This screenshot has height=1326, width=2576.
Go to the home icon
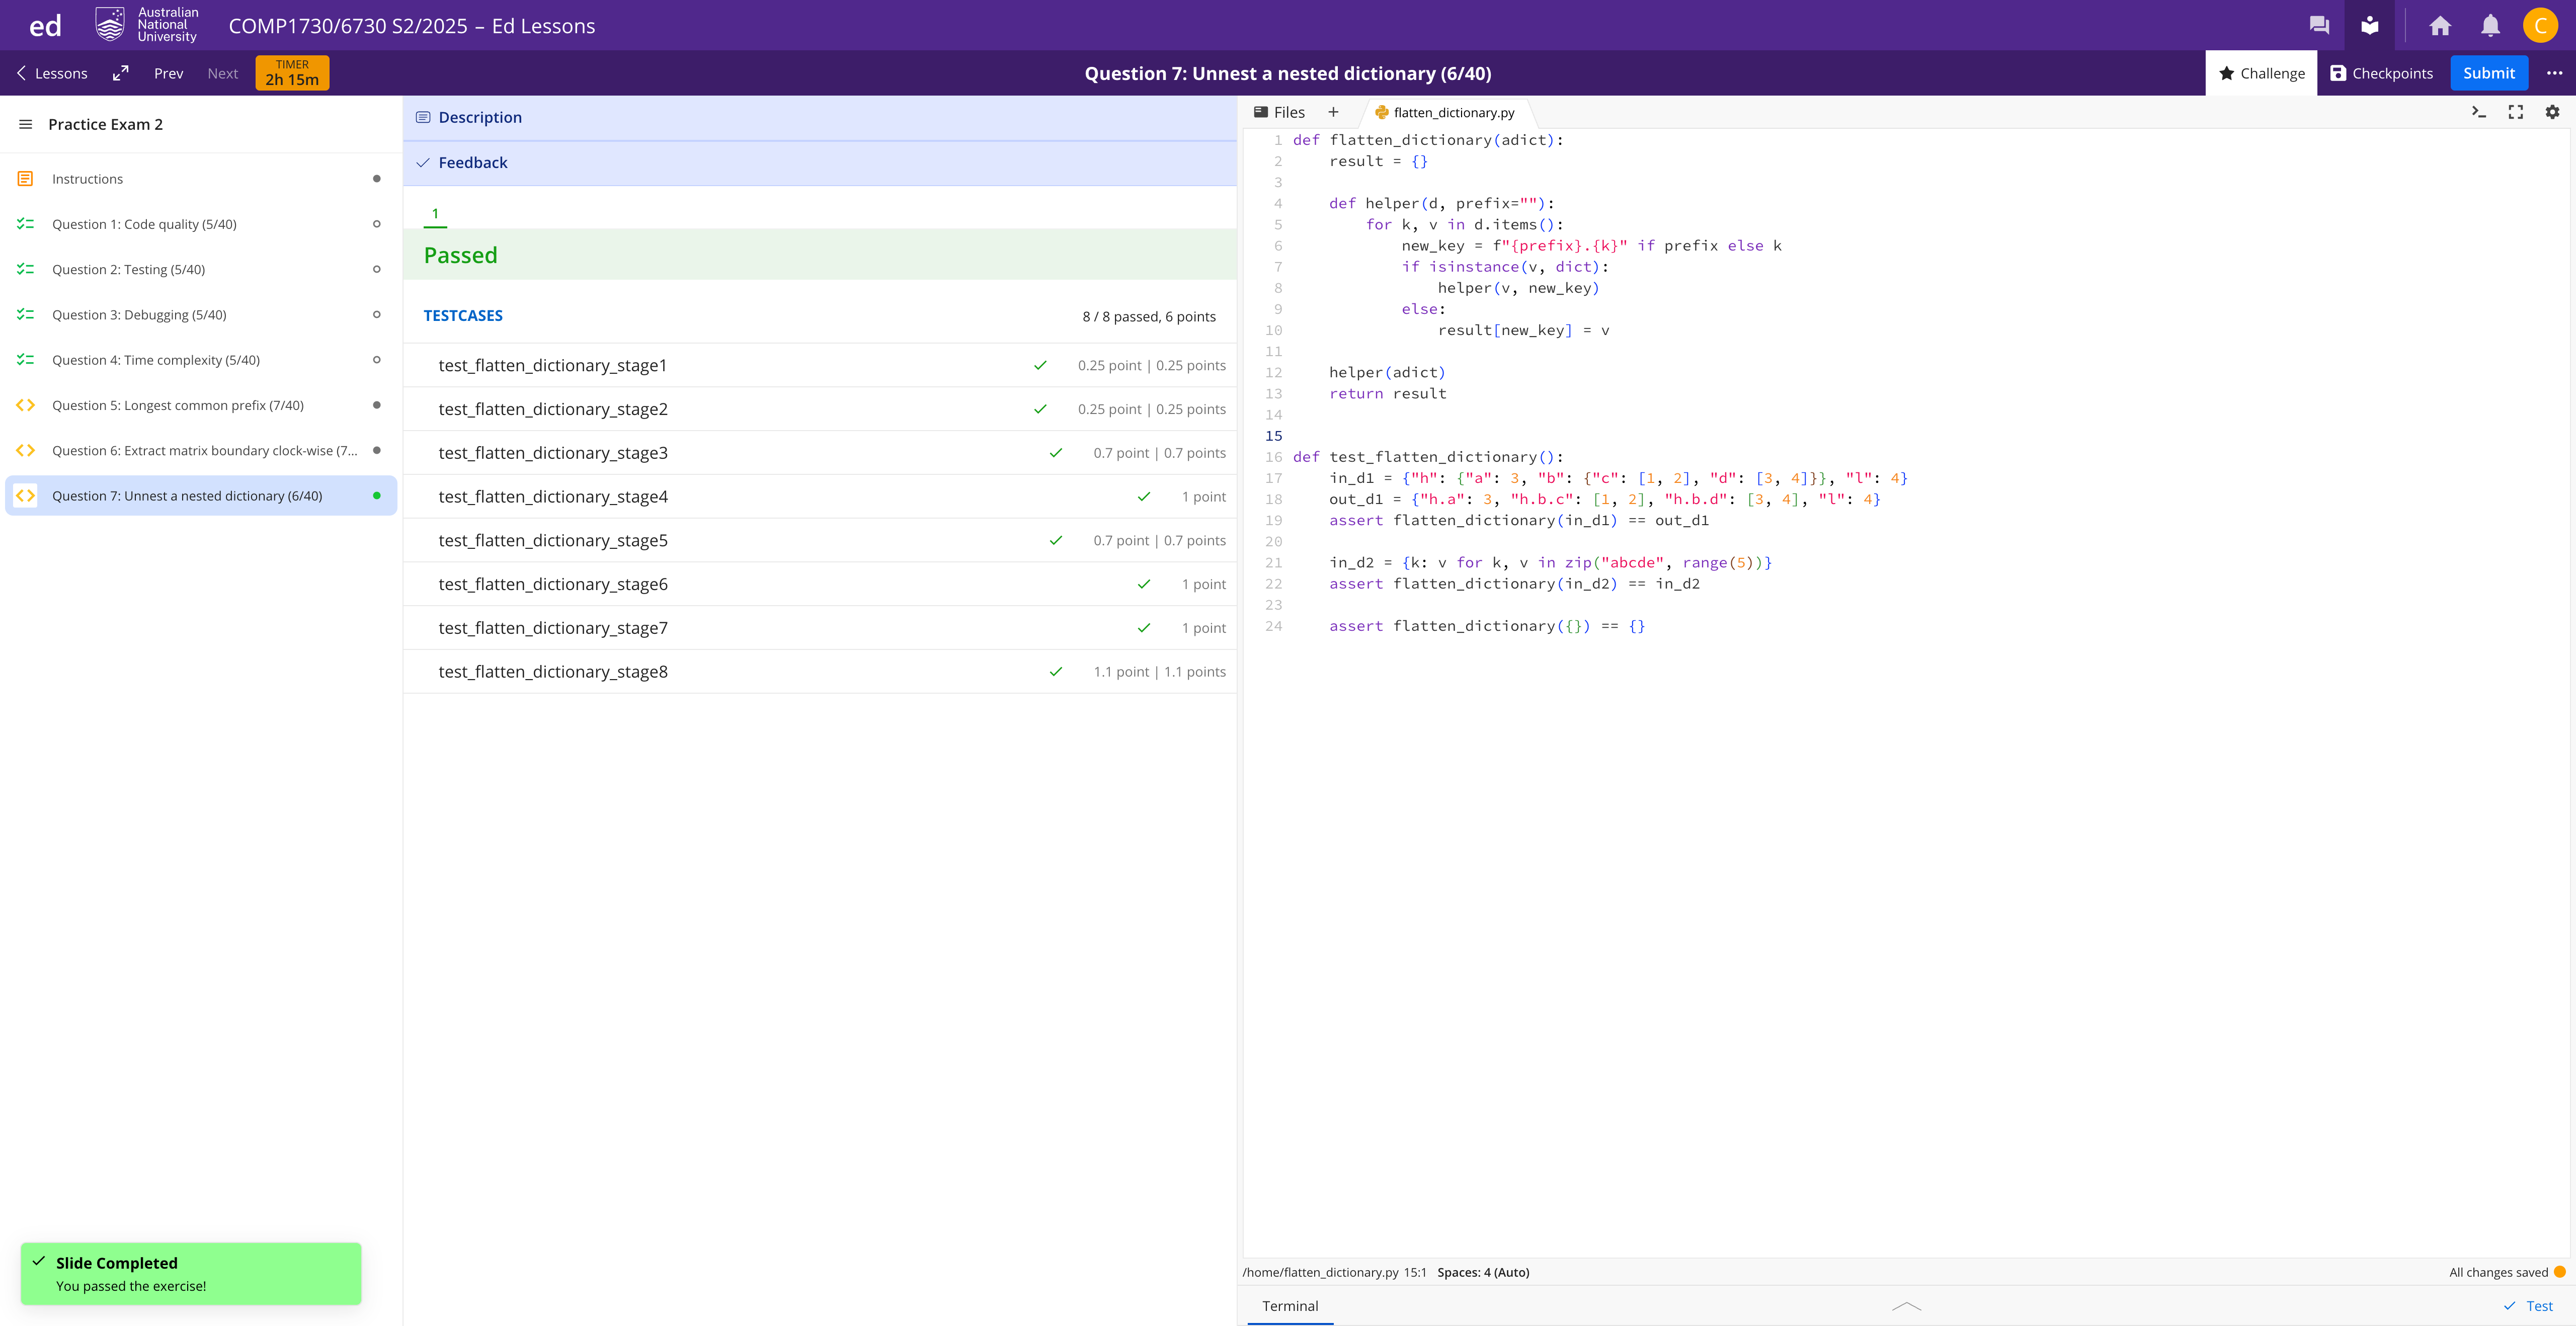pyautogui.click(x=2440, y=25)
